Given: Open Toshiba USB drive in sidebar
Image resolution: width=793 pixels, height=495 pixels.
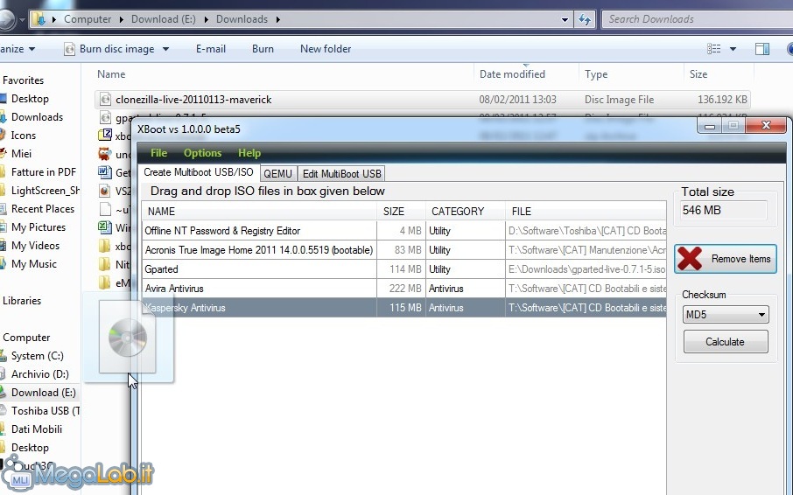Looking at the screenshot, I should 46,411.
